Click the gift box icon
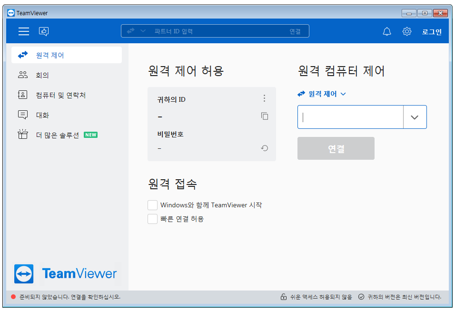 pos(23,134)
